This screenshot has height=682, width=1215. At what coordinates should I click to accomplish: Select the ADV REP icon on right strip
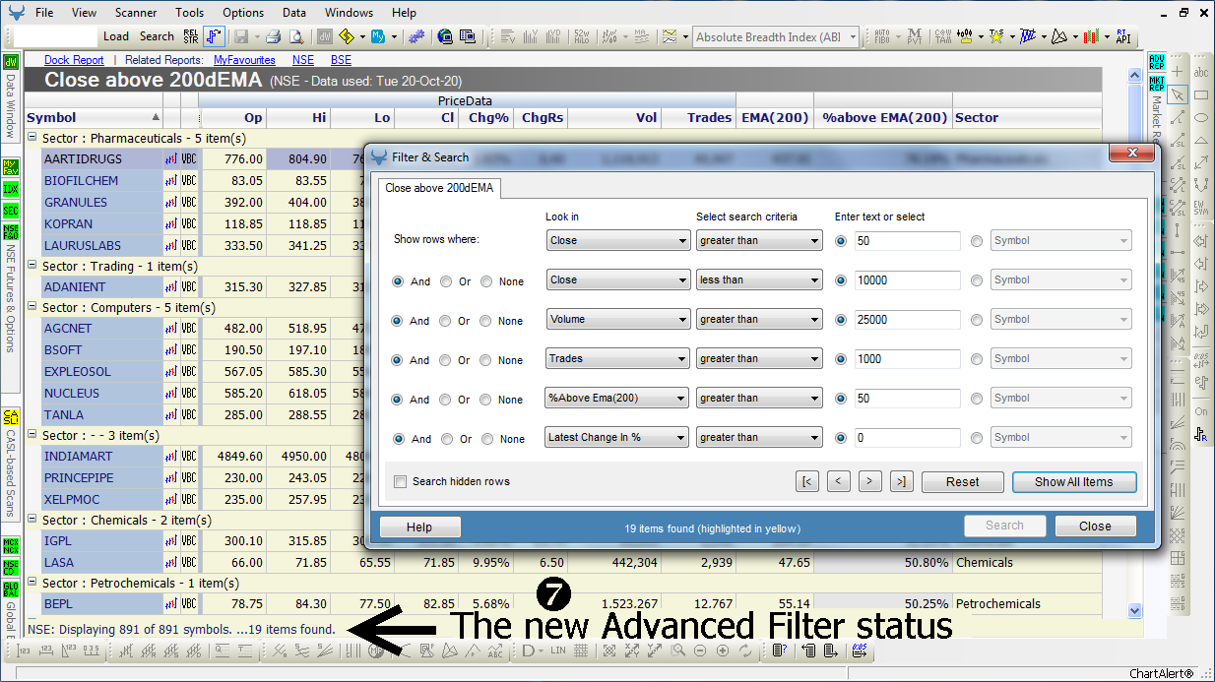pyautogui.click(x=1157, y=62)
